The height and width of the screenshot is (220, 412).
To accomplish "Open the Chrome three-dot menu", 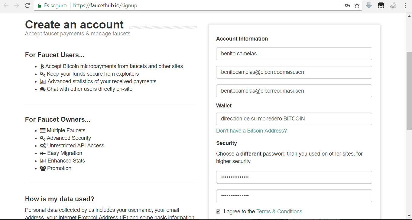I will click(x=405, y=5).
